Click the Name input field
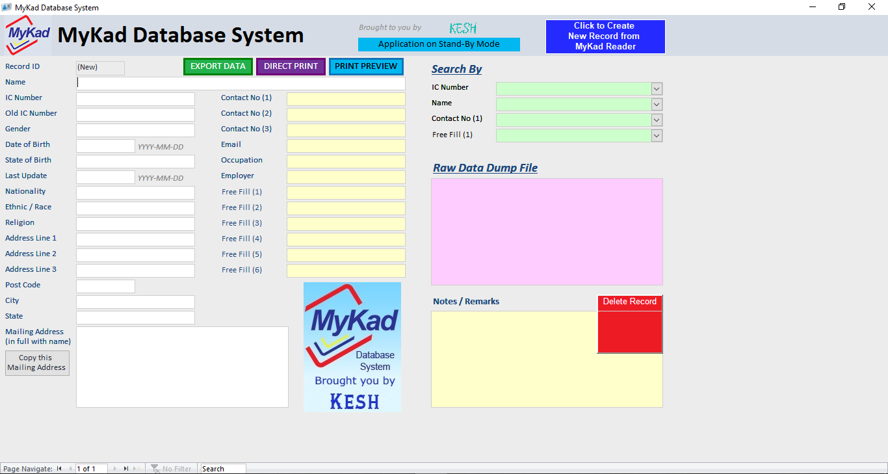Viewport: 888px width, 474px height. tap(241, 83)
